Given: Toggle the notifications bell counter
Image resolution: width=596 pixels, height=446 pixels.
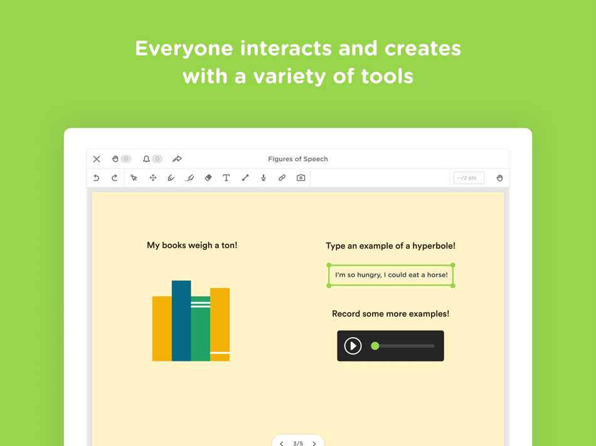Looking at the screenshot, I should point(151,158).
